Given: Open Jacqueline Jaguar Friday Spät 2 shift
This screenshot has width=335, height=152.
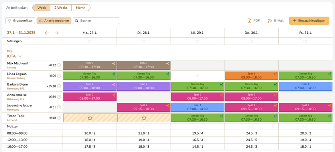Looking at the screenshot, I should click(x=305, y=107).
